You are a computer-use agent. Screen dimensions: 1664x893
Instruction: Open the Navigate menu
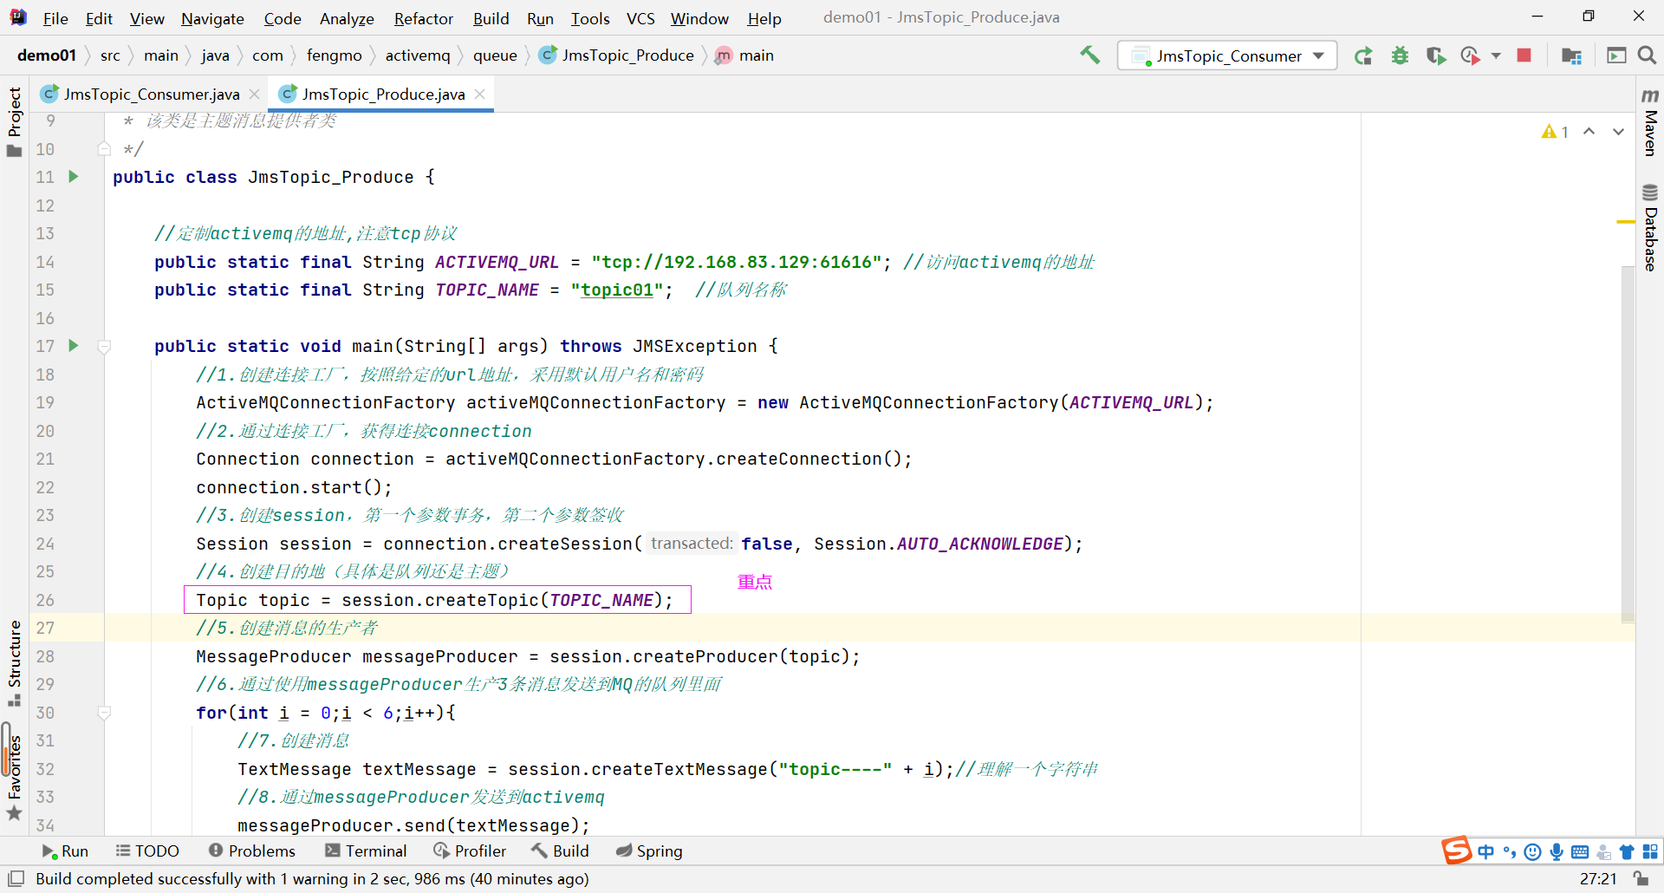[212, 18]
